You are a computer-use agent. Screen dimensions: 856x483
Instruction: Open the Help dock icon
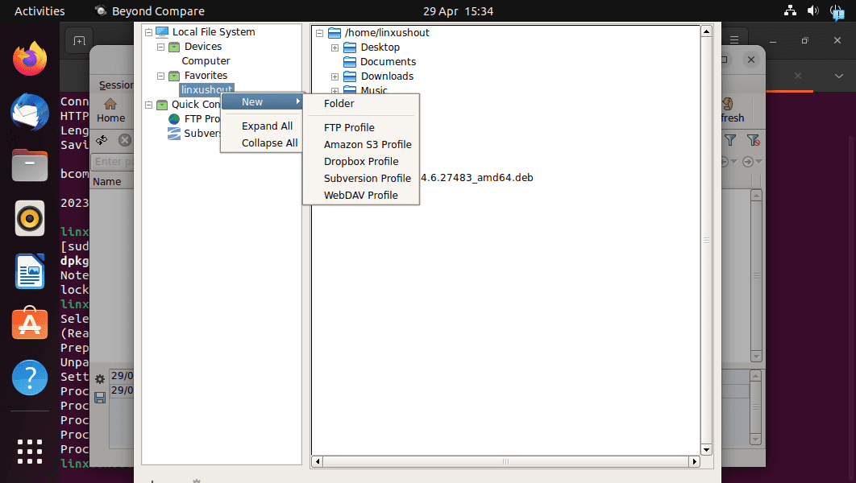[x=30, y=378]
